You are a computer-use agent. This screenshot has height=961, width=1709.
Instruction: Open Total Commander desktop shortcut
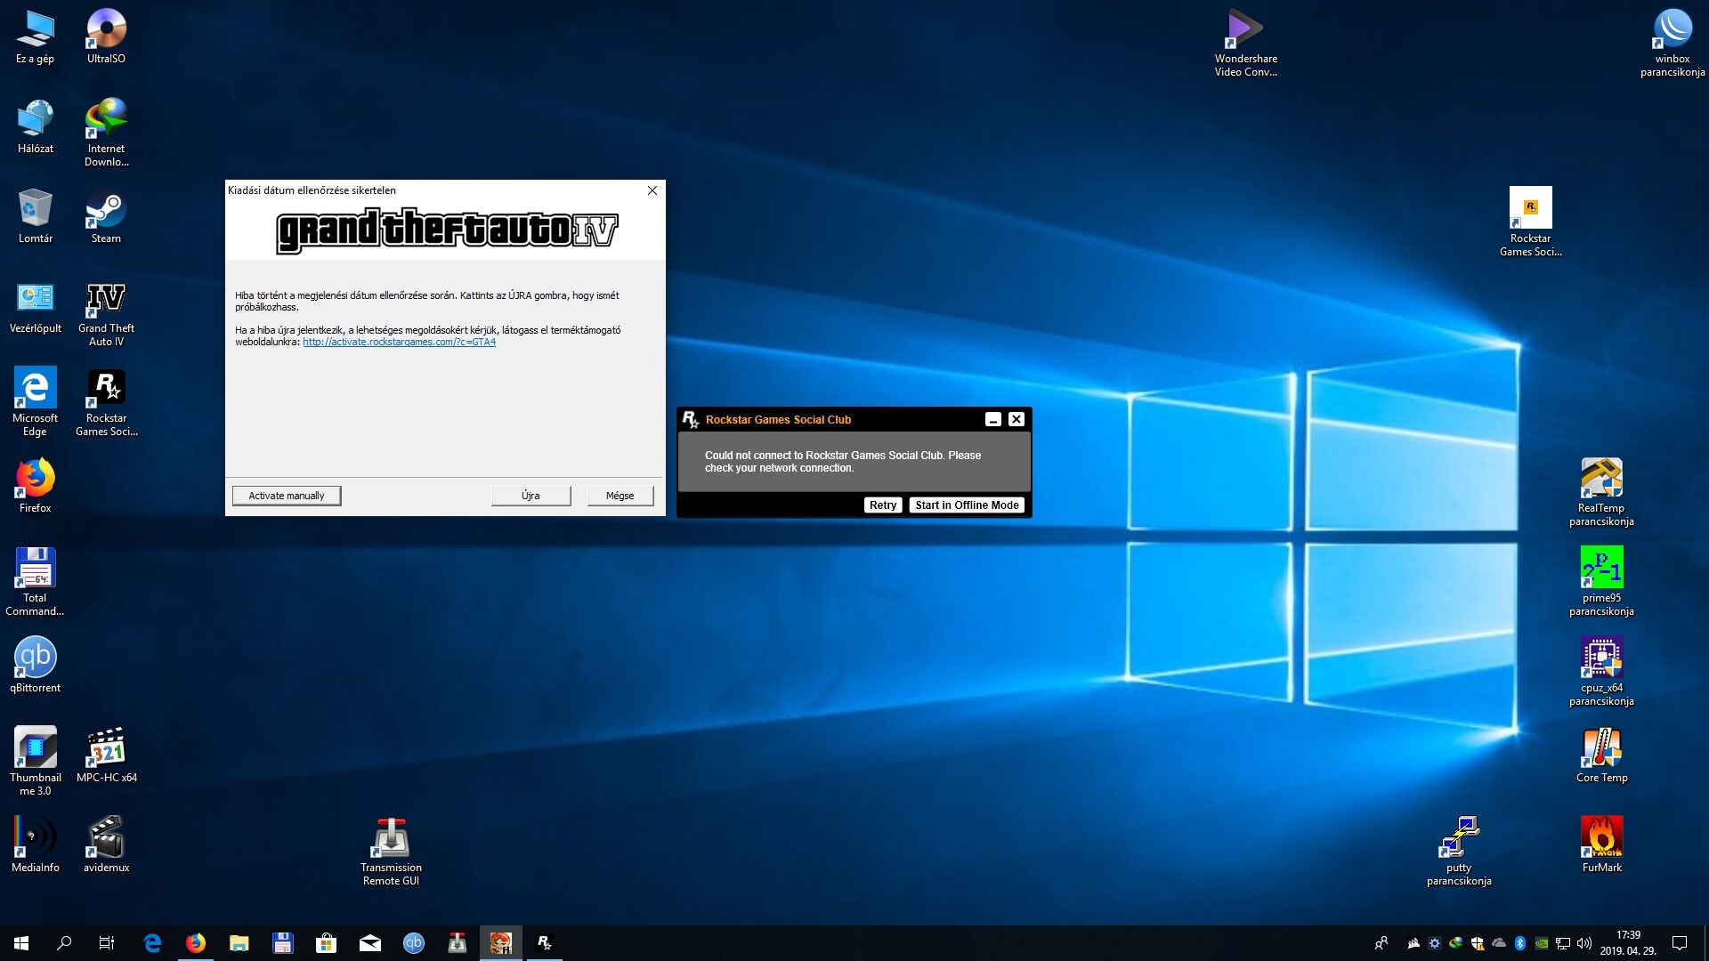pyautogui.click(x=35, y=582)
